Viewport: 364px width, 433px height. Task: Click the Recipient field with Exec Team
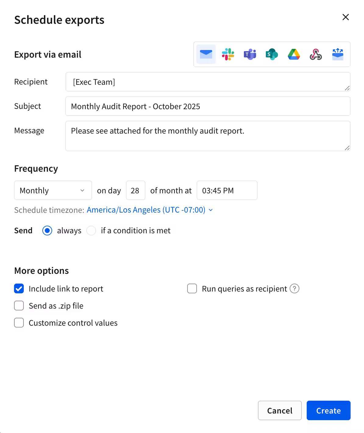pyautogui.click(x=208, y=82)
